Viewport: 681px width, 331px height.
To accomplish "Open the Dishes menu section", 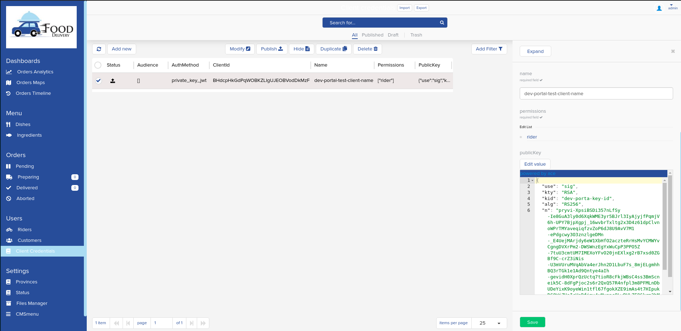I will pos(23,124).
